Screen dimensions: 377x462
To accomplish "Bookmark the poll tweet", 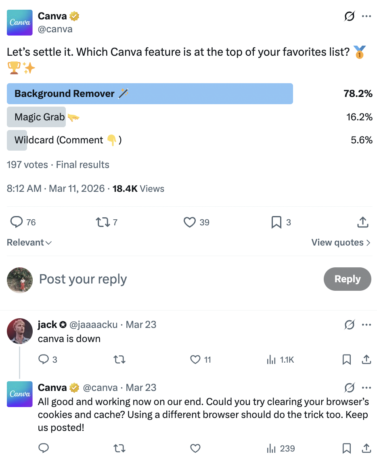I will (x=276, y=222).
